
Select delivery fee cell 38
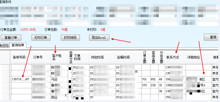pos(162,91)
